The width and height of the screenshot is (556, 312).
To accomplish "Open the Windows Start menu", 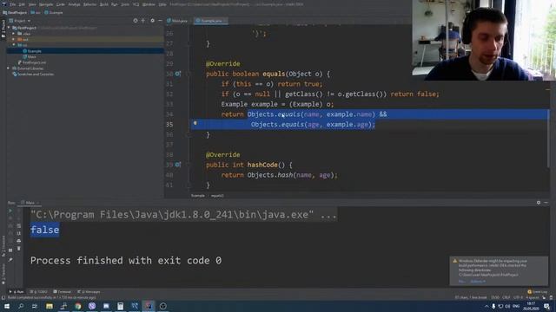I will pos(7,306).
